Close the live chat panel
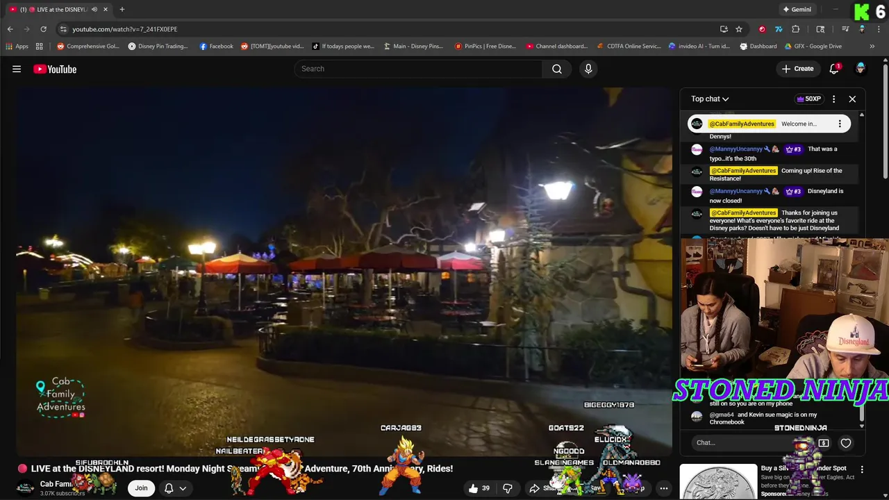This screenshot has height=500, width=889. tap(852, 99)
